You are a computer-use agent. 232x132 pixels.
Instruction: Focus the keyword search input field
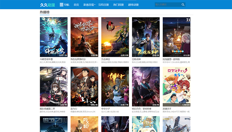[168, 5]
